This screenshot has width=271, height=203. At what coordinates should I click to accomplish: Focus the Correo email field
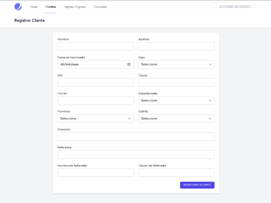click(96, 101)
